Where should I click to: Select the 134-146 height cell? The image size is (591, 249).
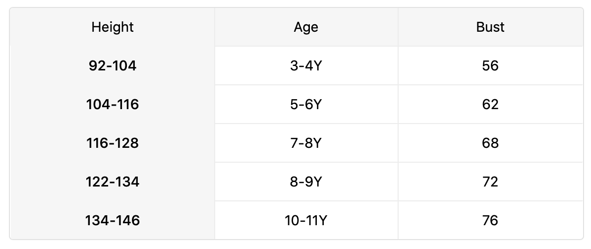tap(113, 220)
